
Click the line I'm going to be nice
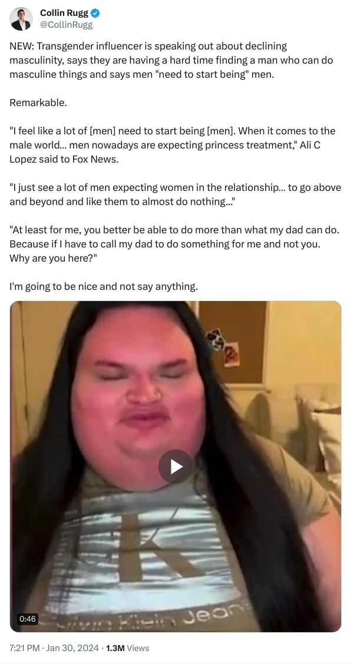[x=104, y=286]
